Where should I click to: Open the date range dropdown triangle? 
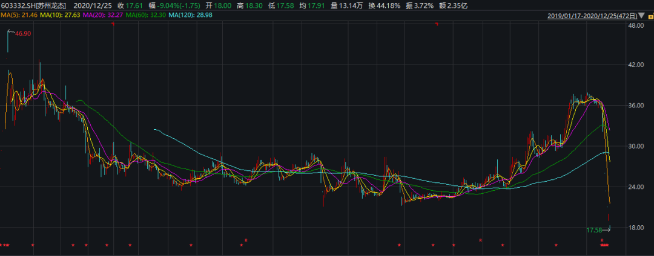pyautogui.click(x=641, y=16)
